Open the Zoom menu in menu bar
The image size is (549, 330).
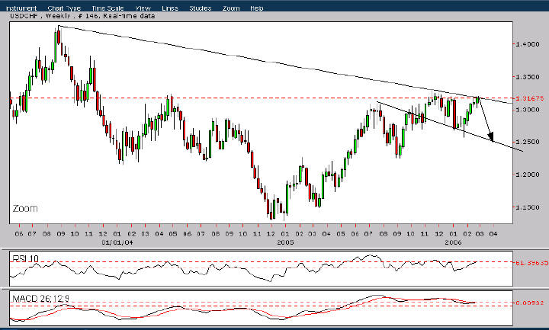231,8
